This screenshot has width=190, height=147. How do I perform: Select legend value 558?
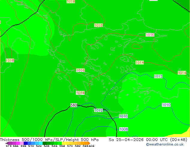coord(62,146)
